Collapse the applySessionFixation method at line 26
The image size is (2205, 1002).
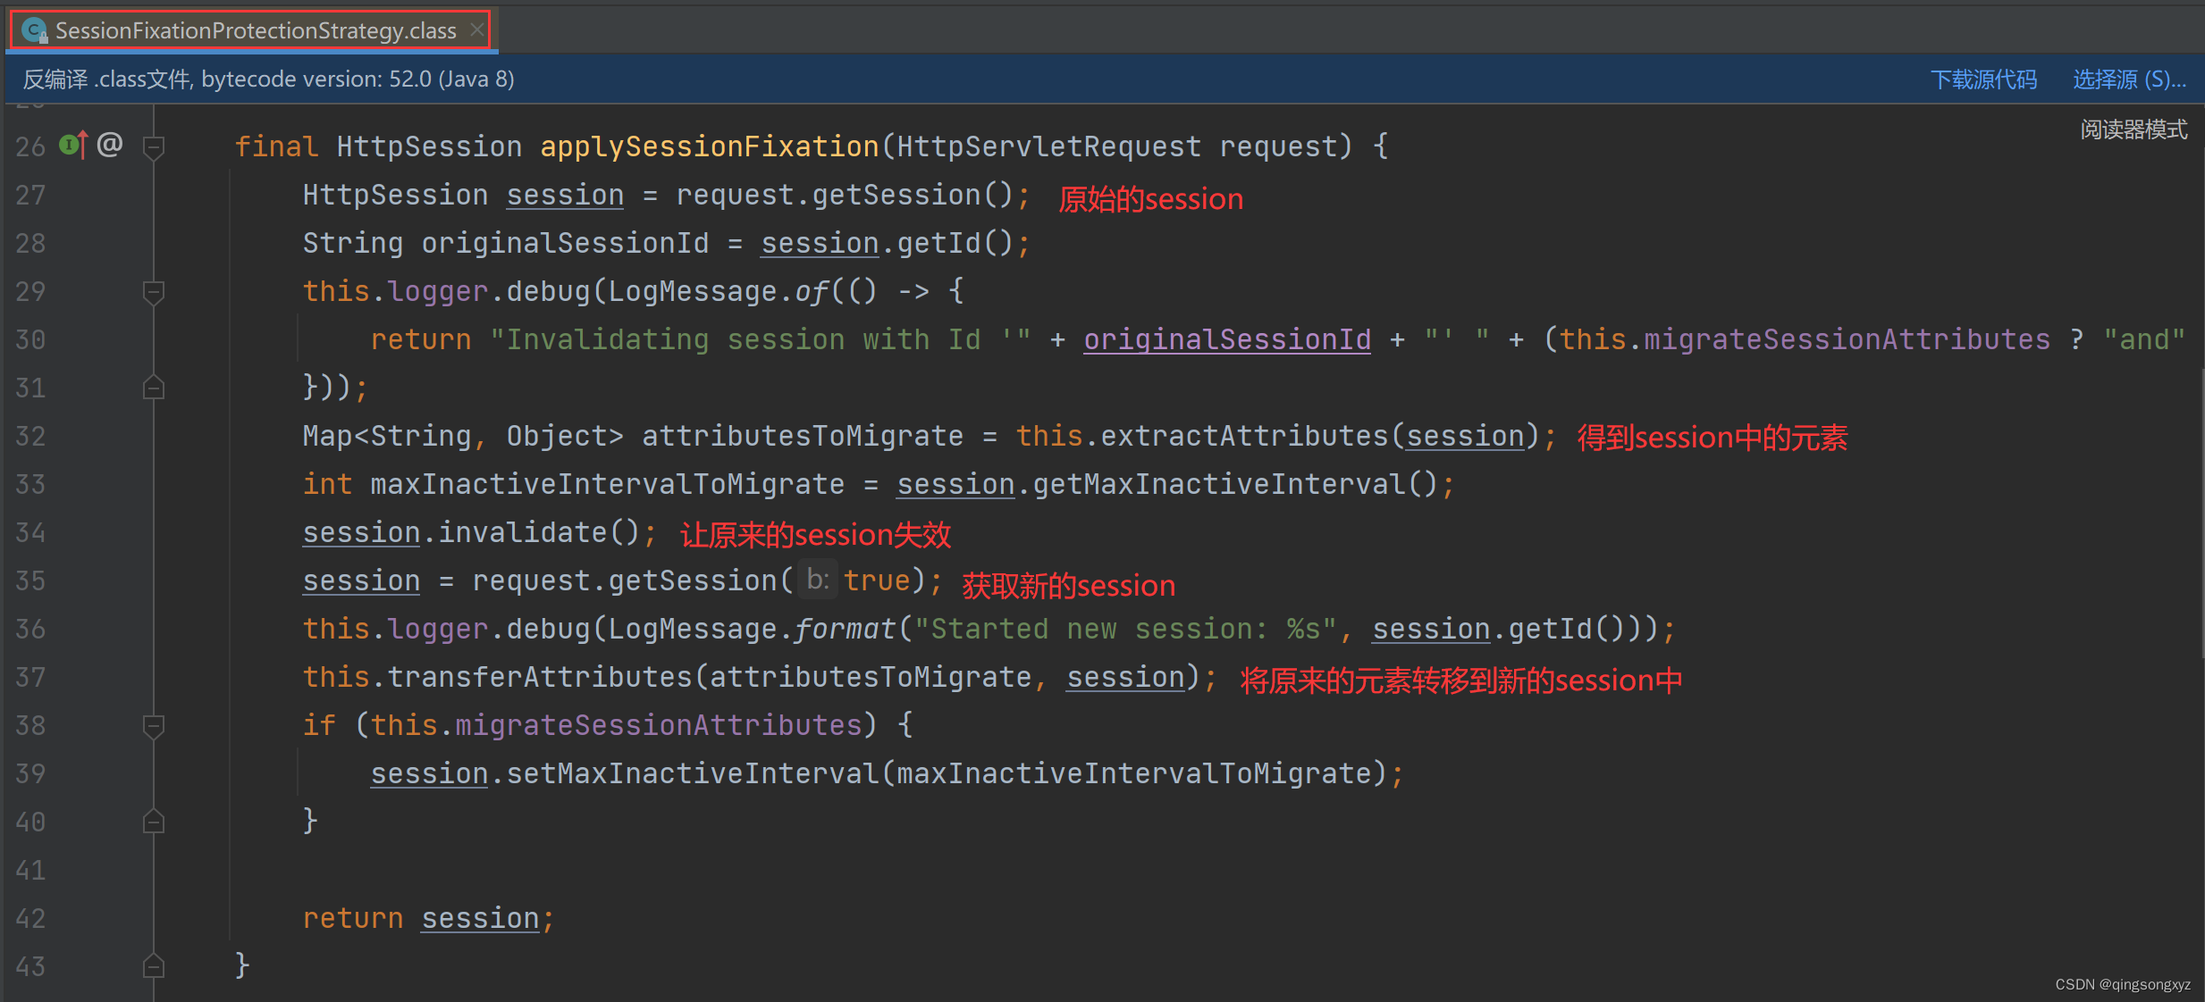click(x=154, y=146)
